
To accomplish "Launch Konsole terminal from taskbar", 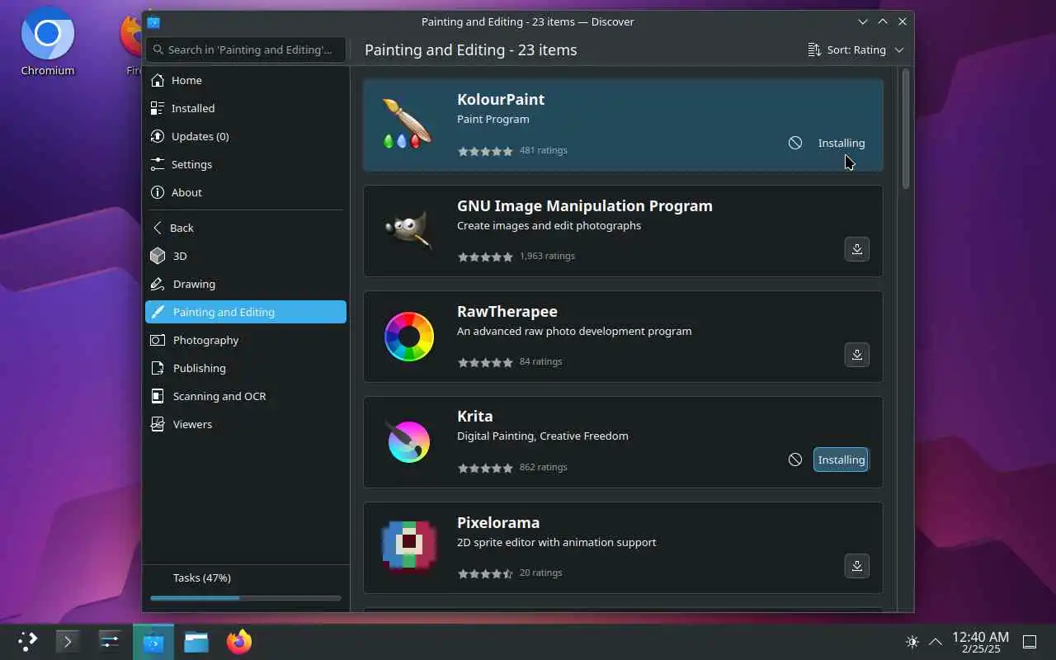I will 68,641.
